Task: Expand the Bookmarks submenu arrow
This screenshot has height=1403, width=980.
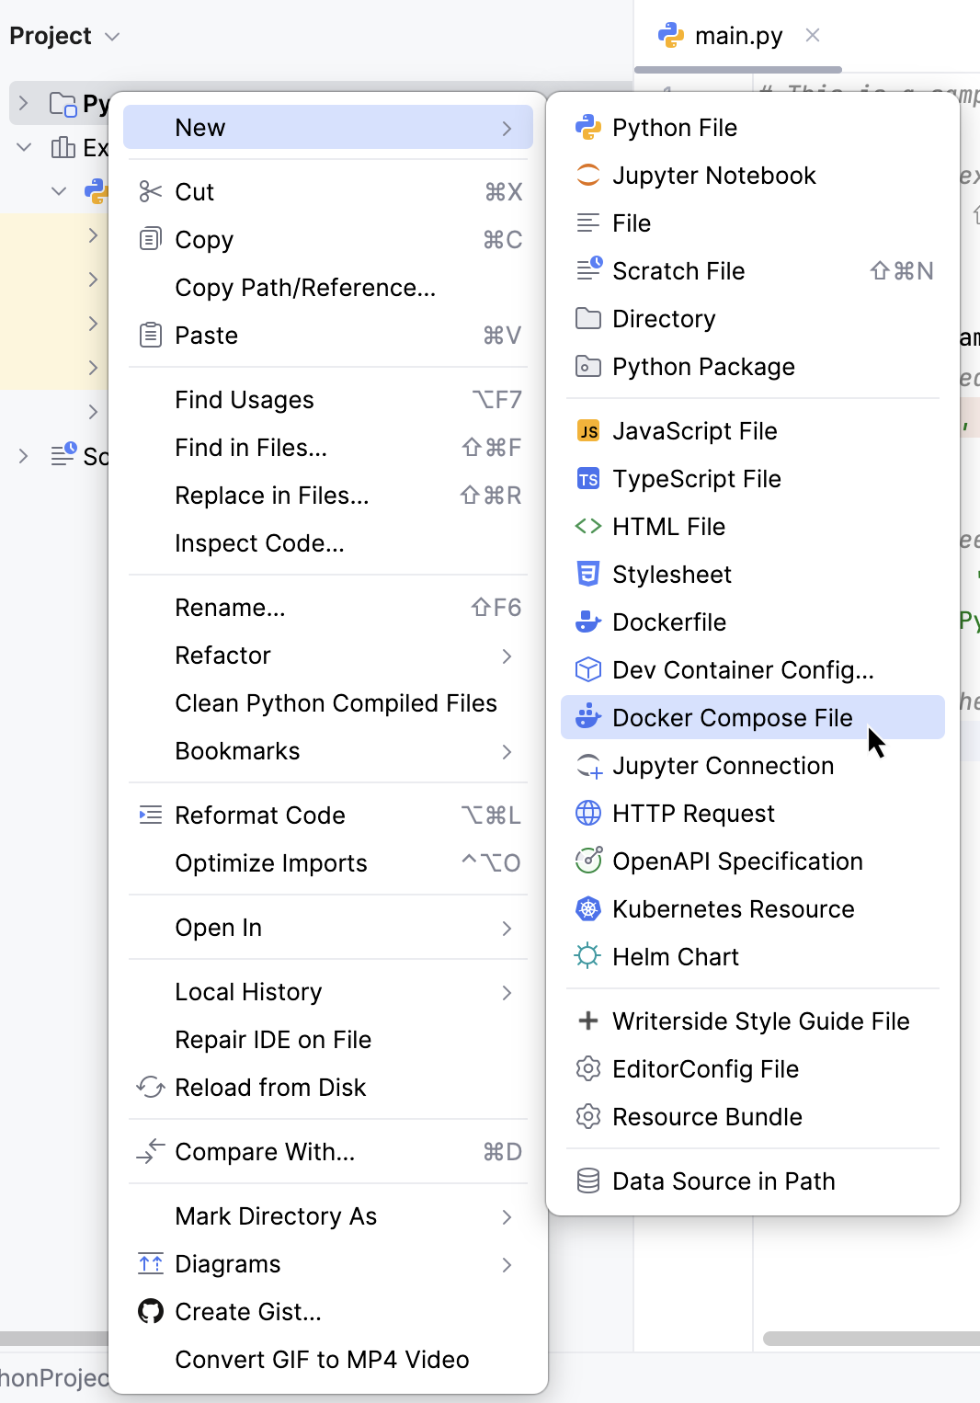Action: coord(507,752)
